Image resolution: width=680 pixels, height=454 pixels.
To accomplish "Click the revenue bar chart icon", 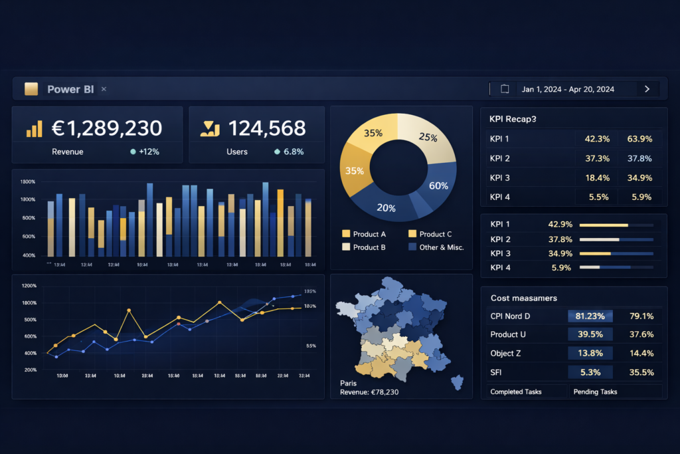I will [35, 129].
